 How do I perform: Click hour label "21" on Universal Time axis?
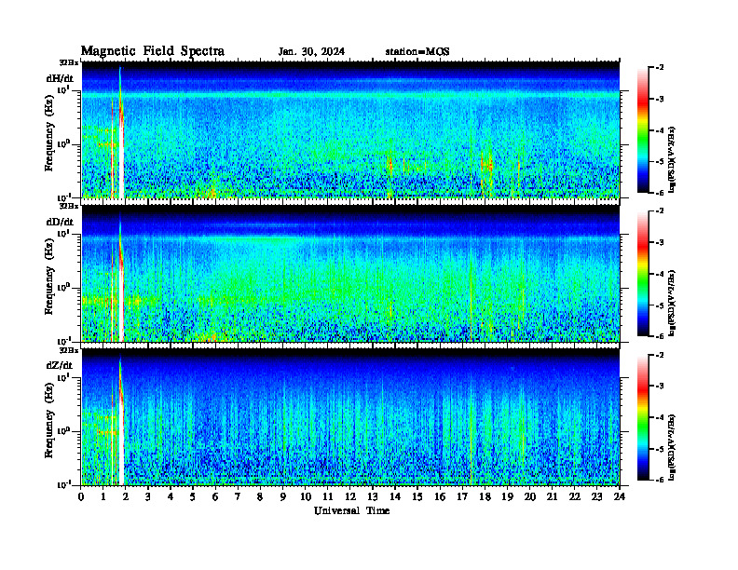(552, 497)
